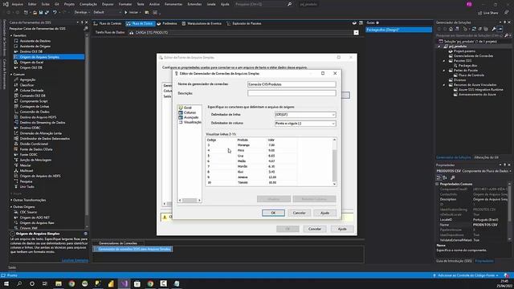
Task: Click the page list horizontal scrollbar
Action: click(190, 200)
